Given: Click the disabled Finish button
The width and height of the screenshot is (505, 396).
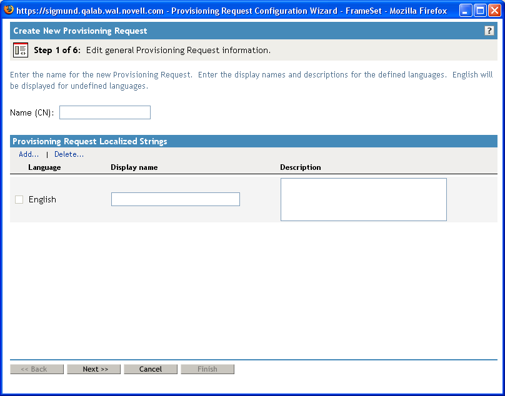Looking at the screenshot, I should [x=207, y=369].
